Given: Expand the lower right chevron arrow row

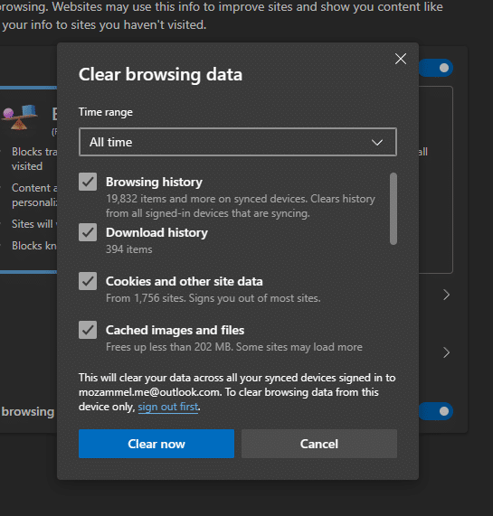Looking at the screenshot, I should 446,352.
